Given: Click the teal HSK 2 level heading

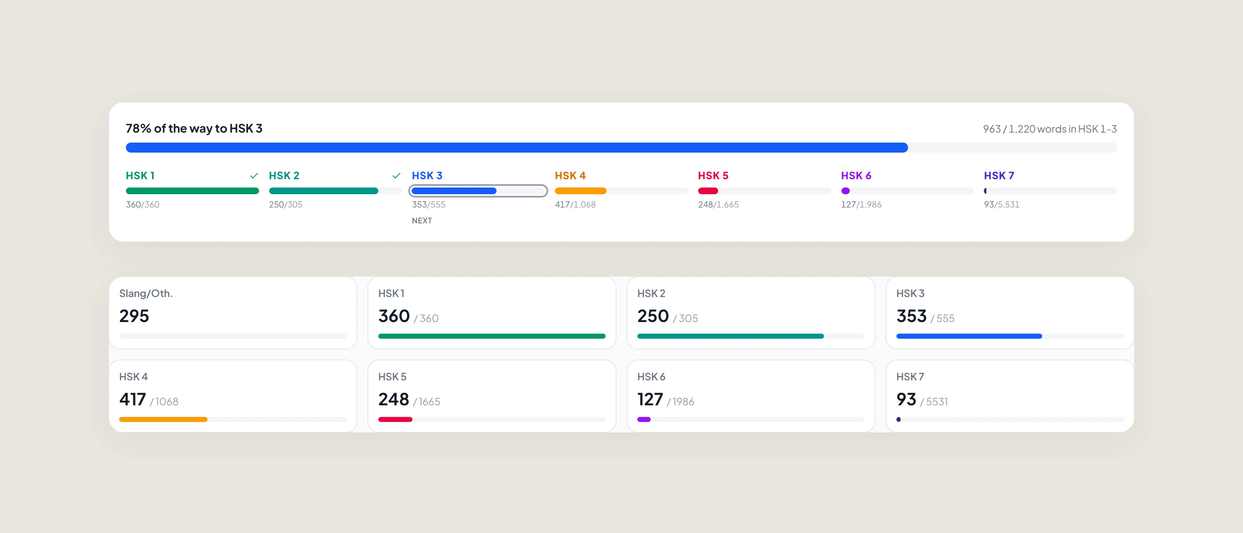Looking at the screenshot, I should (x=284, y=176).
